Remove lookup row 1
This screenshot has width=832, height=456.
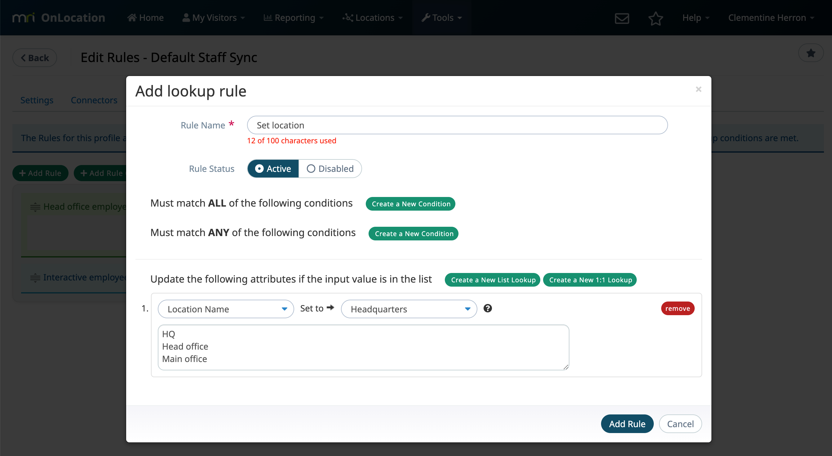678,308
